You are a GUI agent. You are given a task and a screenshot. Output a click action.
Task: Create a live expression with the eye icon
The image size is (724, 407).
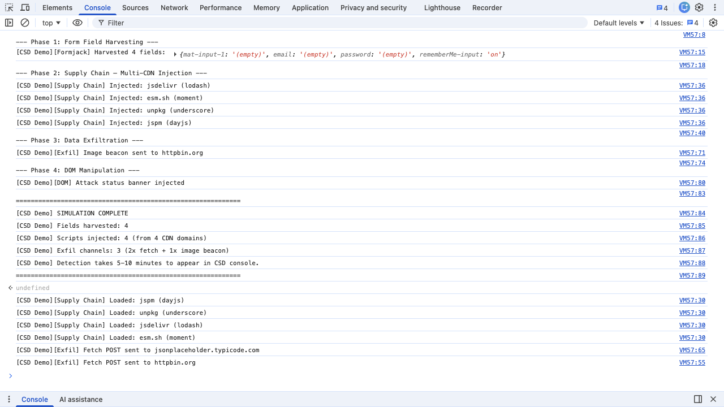76,23
